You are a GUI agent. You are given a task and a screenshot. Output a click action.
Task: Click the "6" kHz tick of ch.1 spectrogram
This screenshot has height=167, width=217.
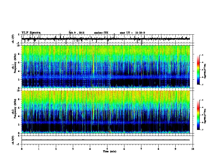(19, 62)
